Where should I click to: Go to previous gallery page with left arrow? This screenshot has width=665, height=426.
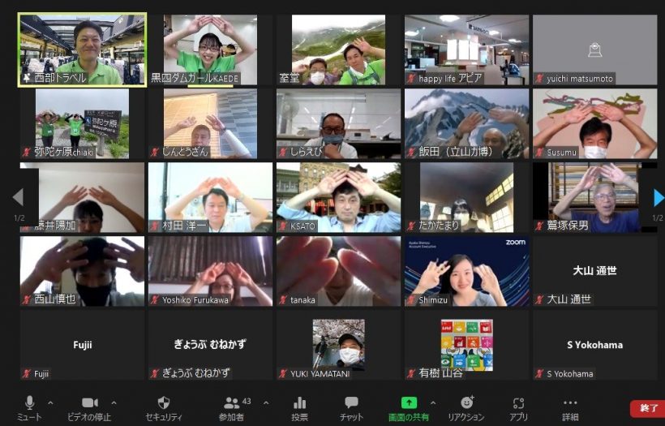18,198
